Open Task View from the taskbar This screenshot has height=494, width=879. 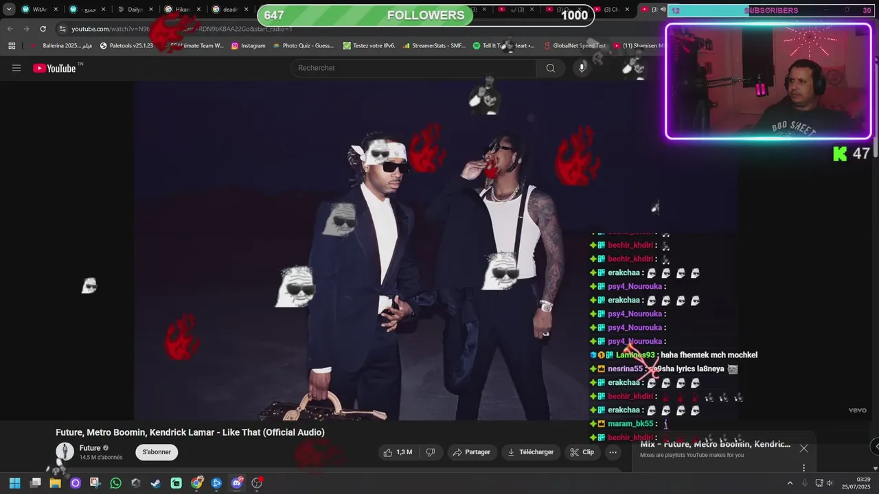click(x=35, y=483)
